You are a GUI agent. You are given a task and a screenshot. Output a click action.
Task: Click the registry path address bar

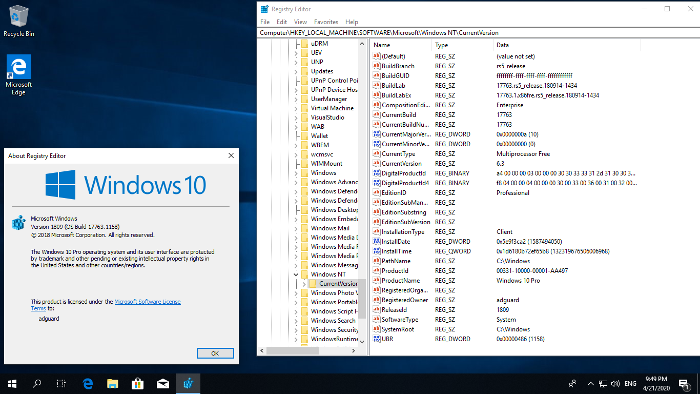[479, 32]
